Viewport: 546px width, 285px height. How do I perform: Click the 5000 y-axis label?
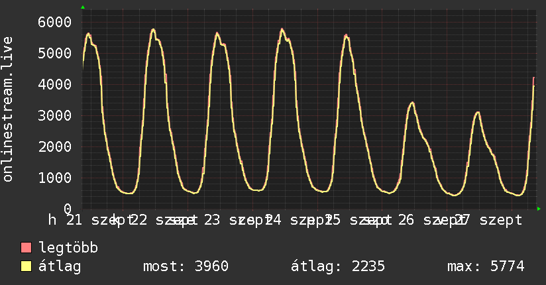point(55,53)
